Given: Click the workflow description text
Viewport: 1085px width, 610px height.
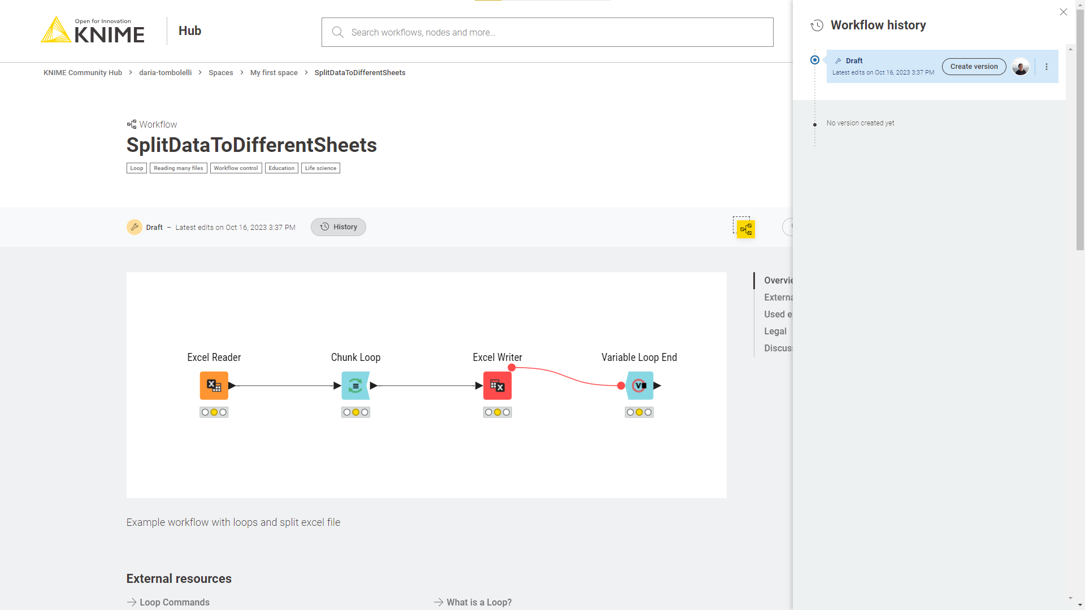Looking at the screenshot, I should pos(233,522).
